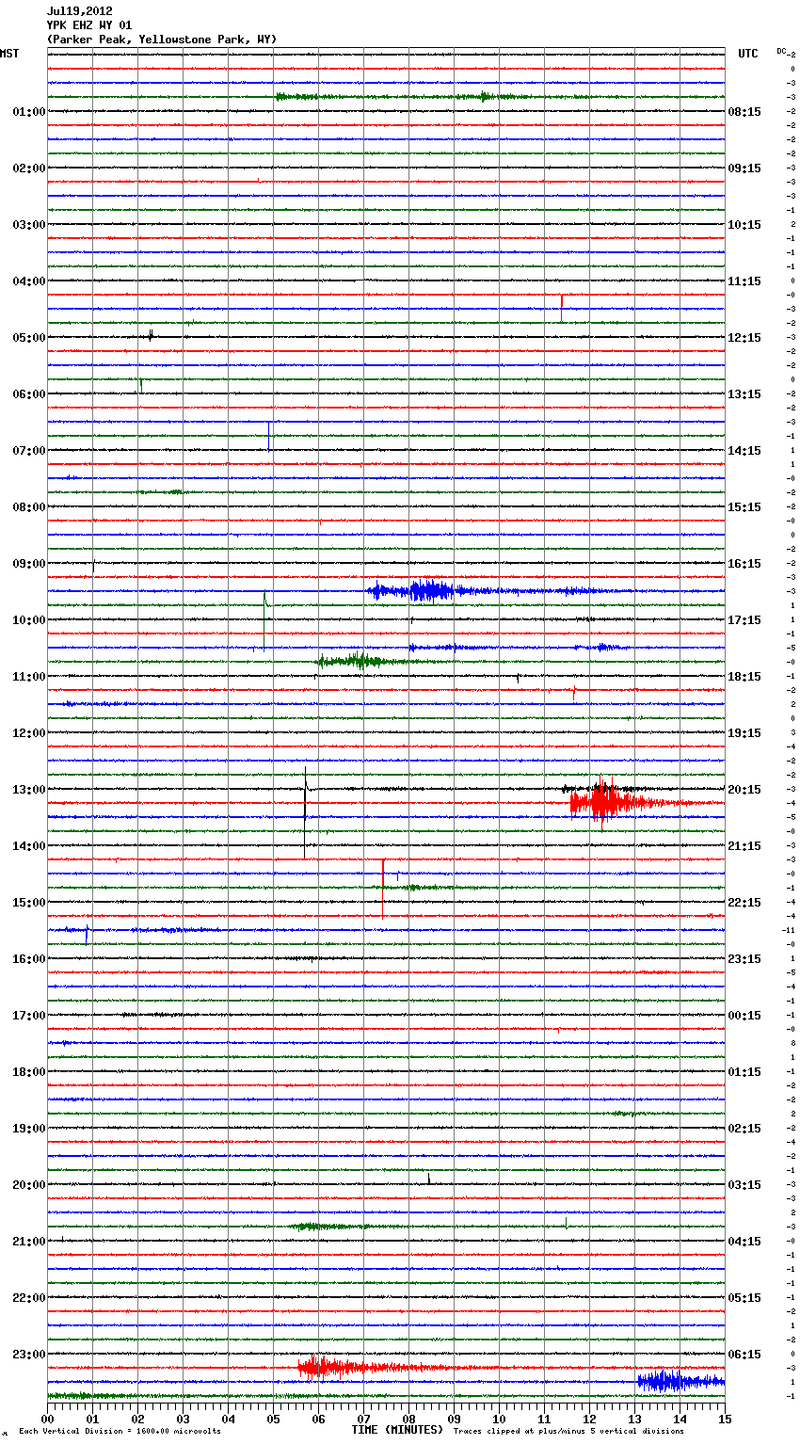The height and width of the screenshot is (1444, 800).
Task: Click the Traces clipped footnote text
Action: [568, 1431]
